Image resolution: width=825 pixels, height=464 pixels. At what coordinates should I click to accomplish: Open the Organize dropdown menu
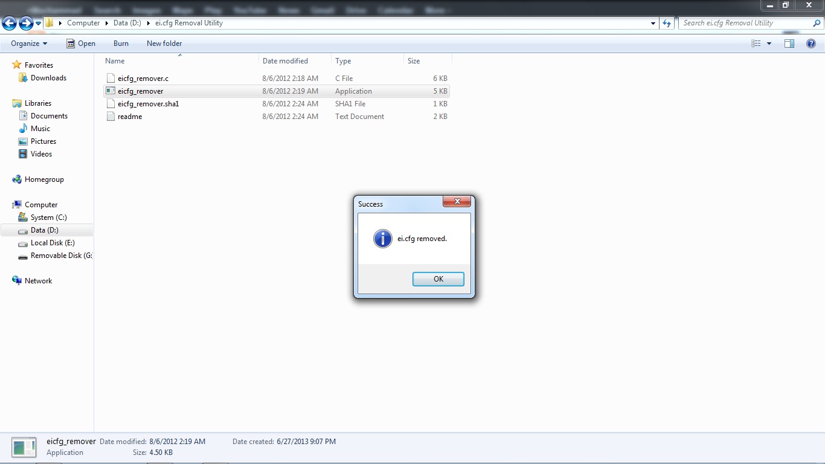(28, 43)
